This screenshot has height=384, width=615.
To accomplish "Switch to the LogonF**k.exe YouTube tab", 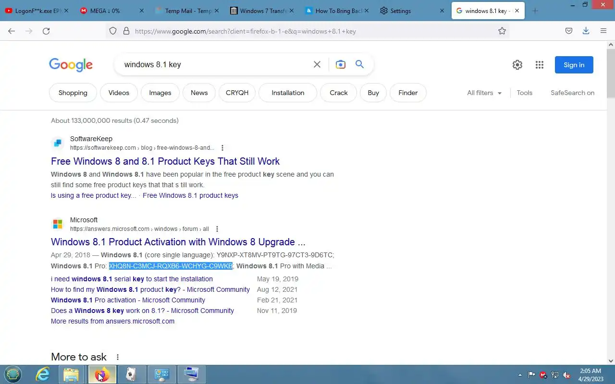I will click(x=37, y=11).
